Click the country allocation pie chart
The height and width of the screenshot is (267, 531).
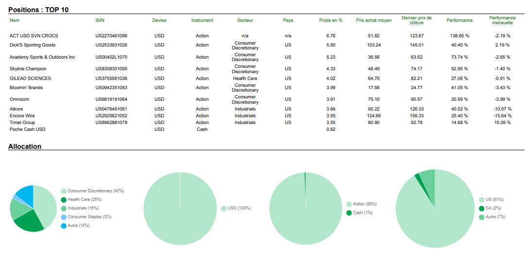click(435, 208)
